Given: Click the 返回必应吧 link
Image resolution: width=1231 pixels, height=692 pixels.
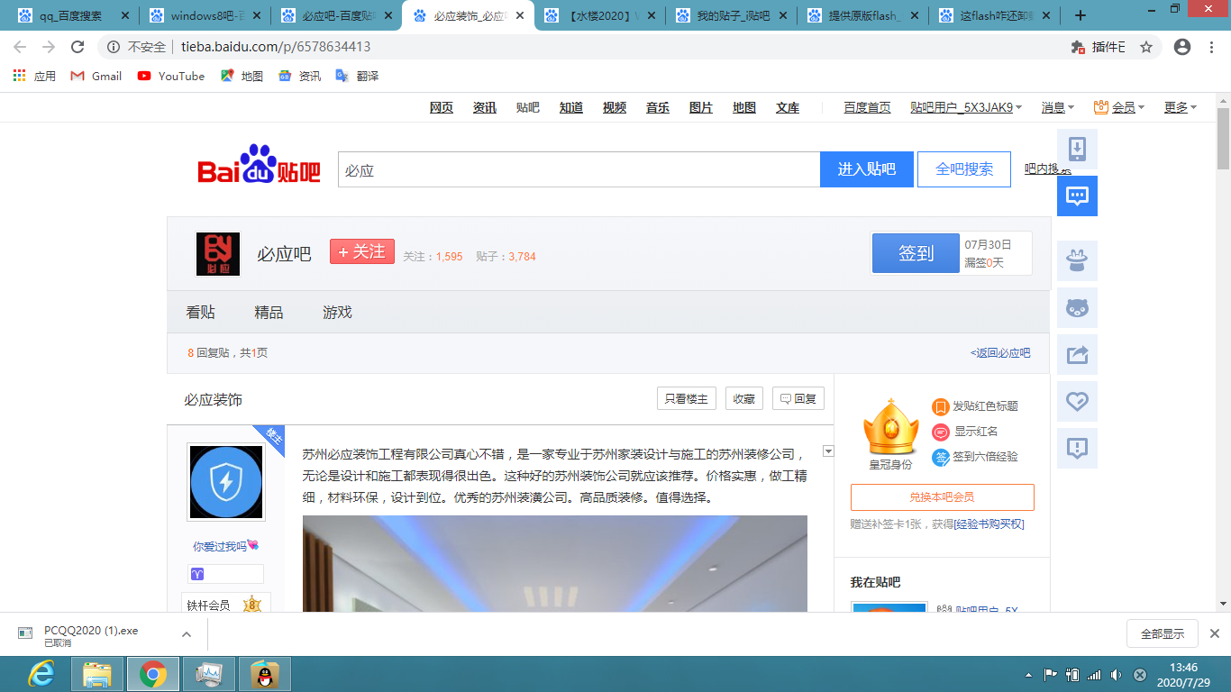Looking at the screenshot, I should [1000, 353].
